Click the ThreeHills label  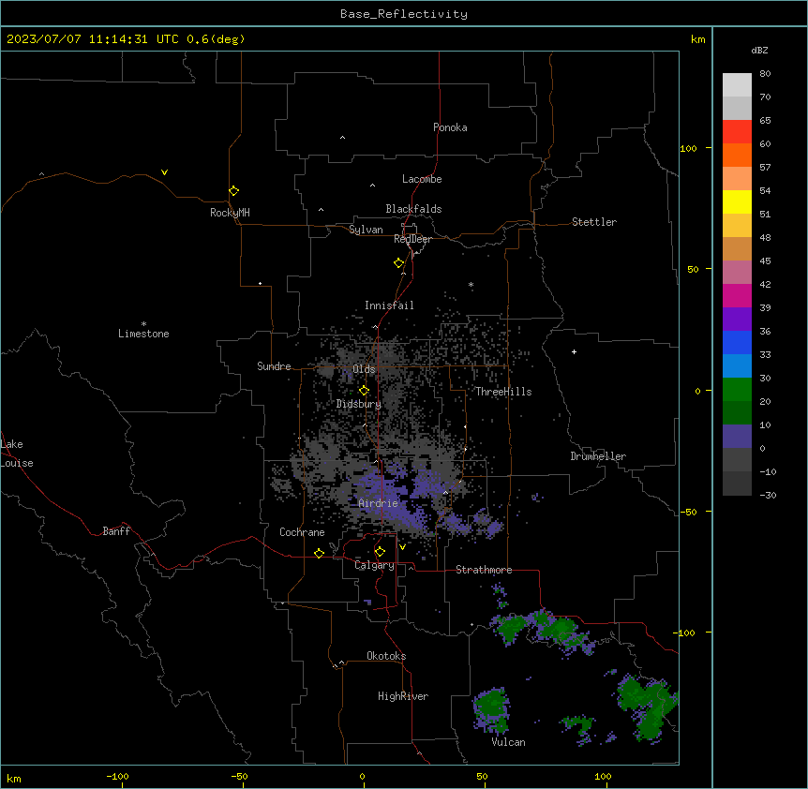click(x=503, y=392)
